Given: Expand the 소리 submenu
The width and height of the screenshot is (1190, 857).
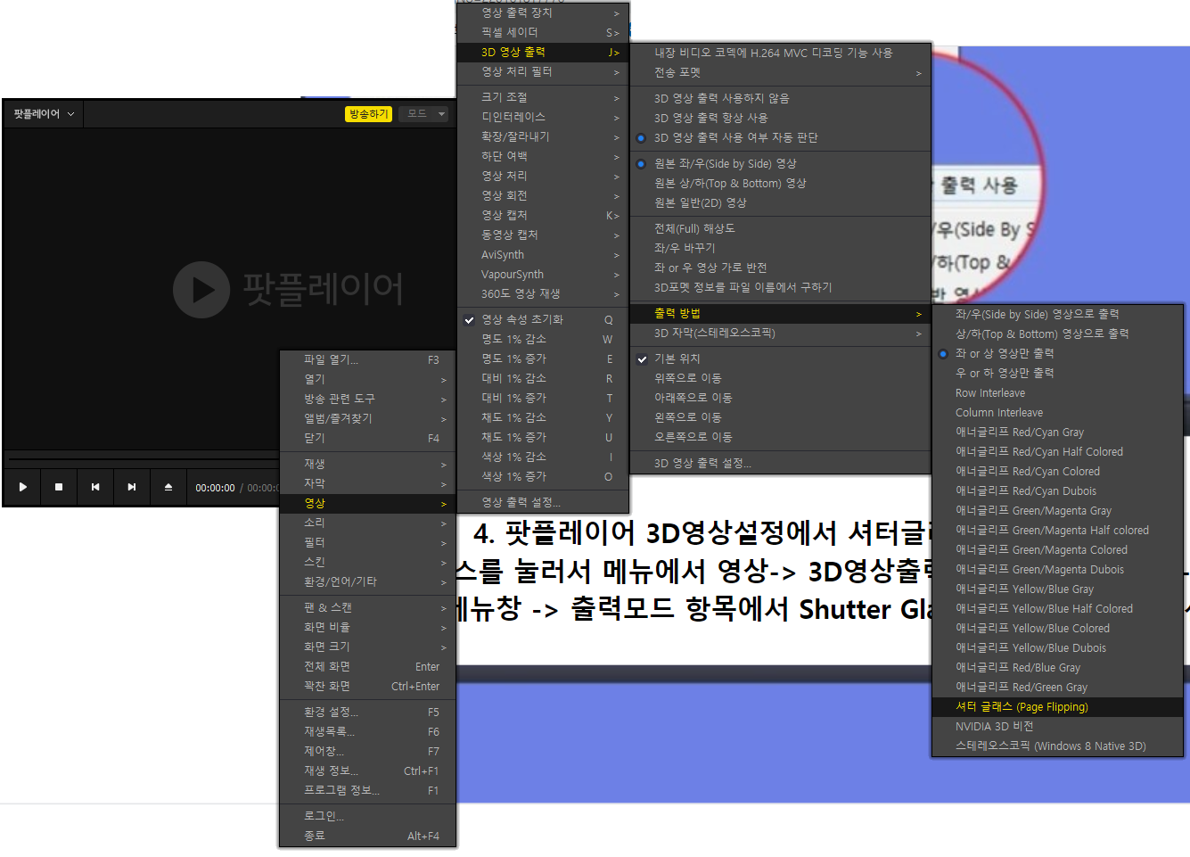Looking at the screenshot, I should 368,523.
